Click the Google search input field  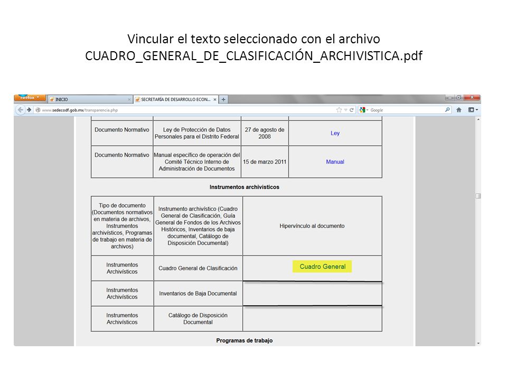[407, 110]
